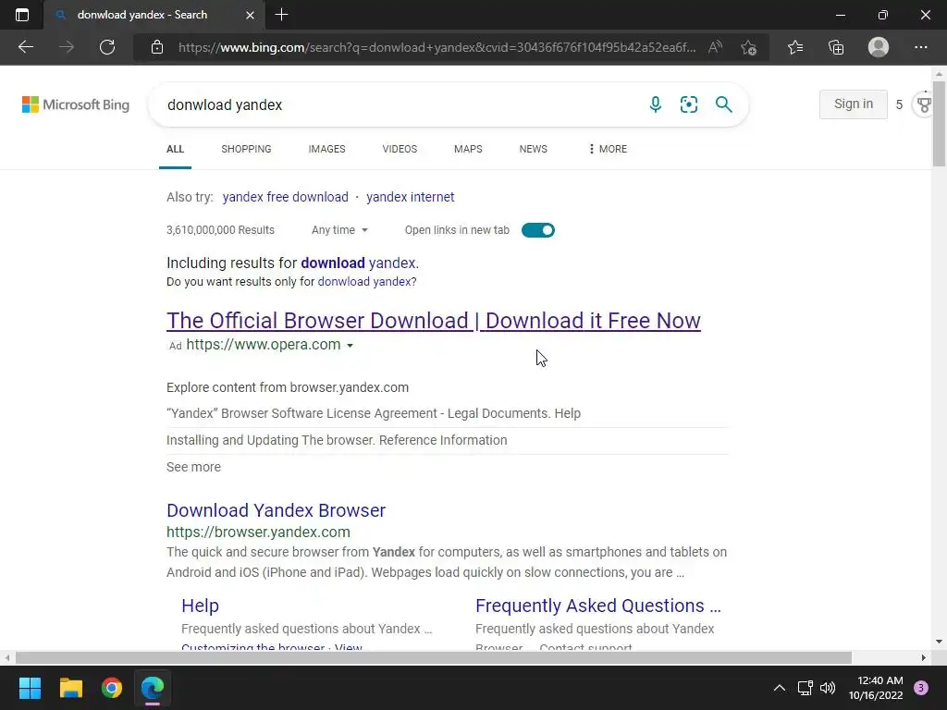Click '3,610,000,000 Results' count text
The image size is (947, 710).
(x=220, y=230)
